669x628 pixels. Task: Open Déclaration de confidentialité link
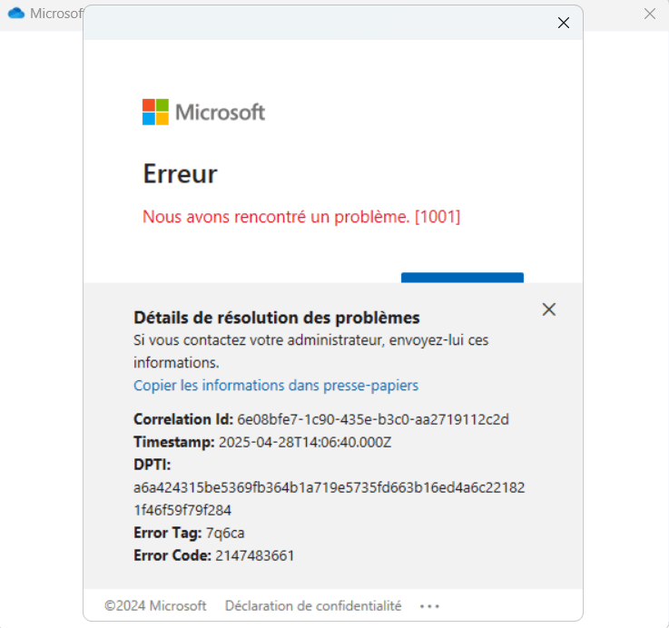(x=313, y=605)
